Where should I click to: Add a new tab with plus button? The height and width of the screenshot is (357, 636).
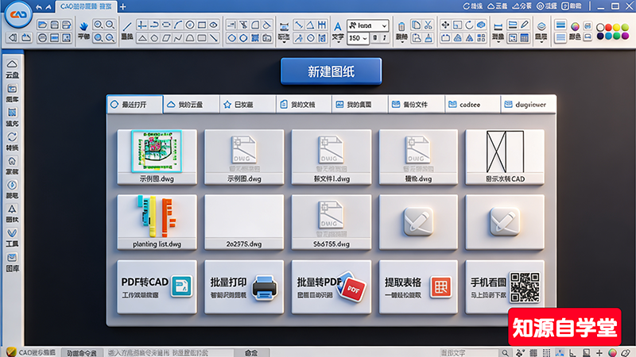click(122, 6)
